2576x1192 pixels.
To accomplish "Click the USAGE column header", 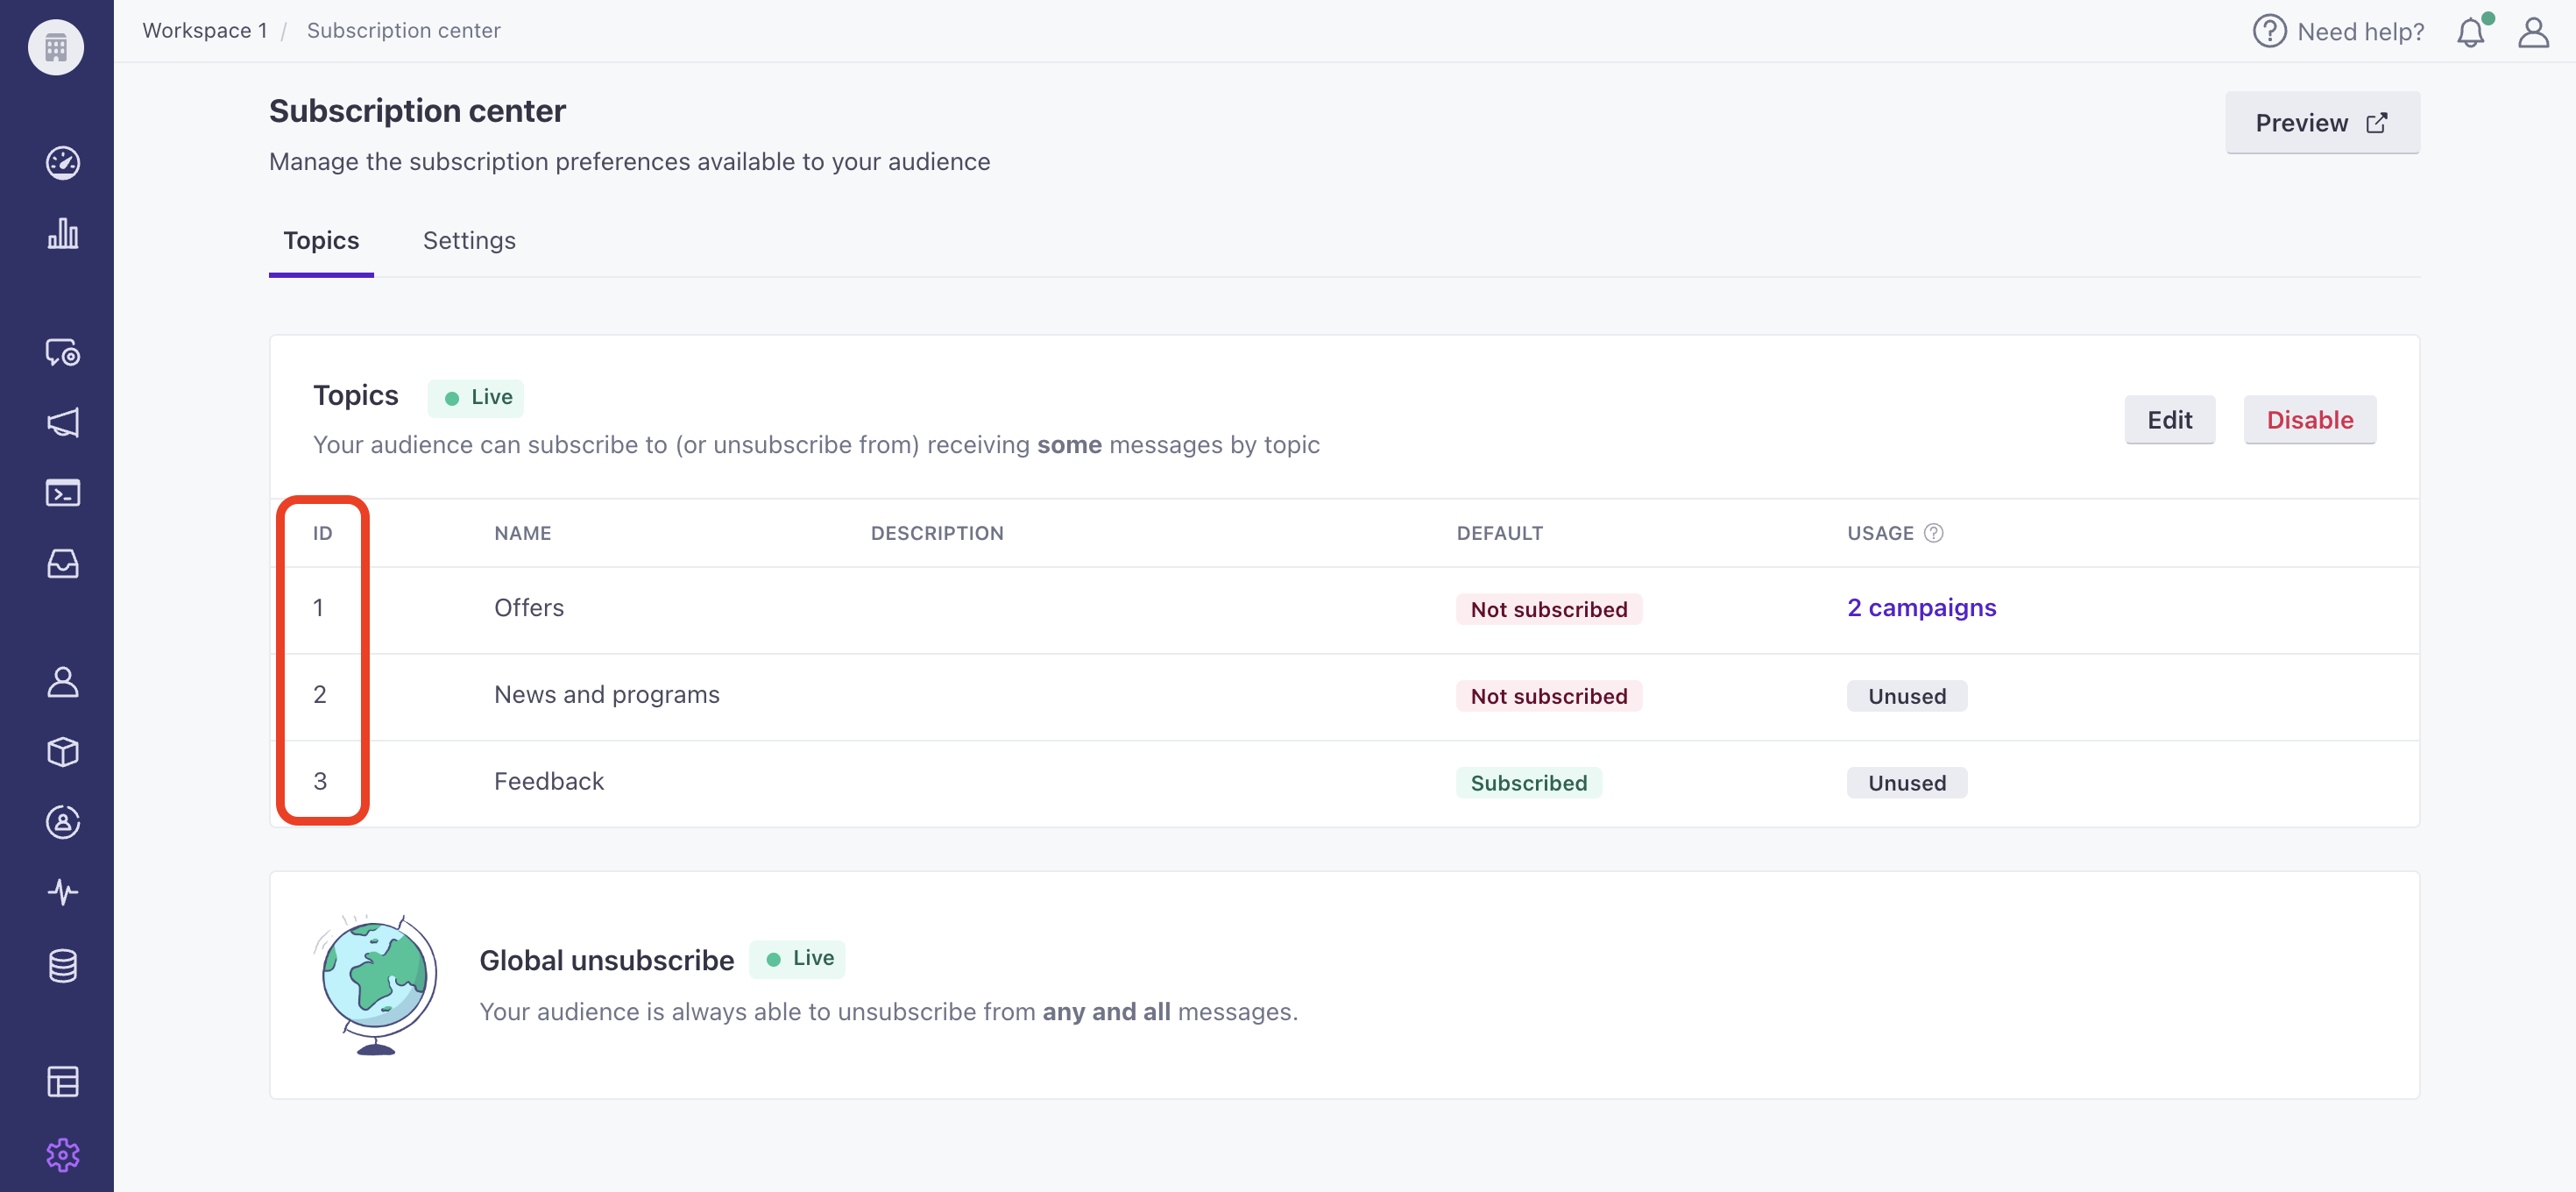I will (x=1880, y=533).
